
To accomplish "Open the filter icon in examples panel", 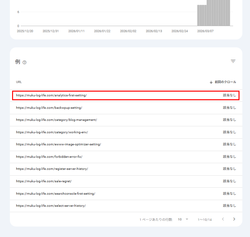I will [x=233, y=61].
